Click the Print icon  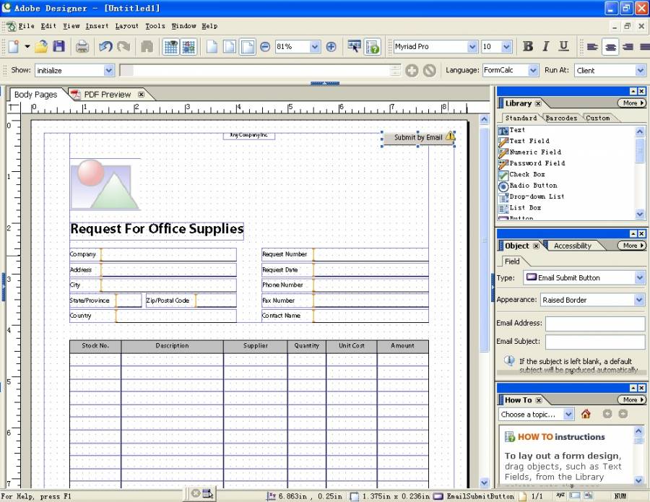coord(82,47)
